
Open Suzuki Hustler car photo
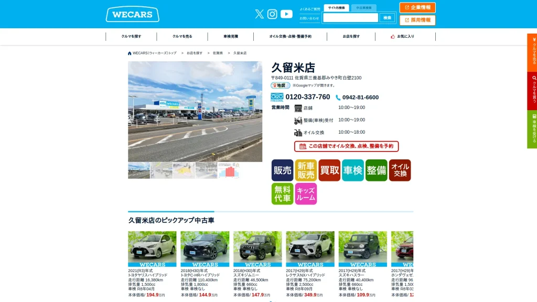pyautogui.click(x=363, y=249)
